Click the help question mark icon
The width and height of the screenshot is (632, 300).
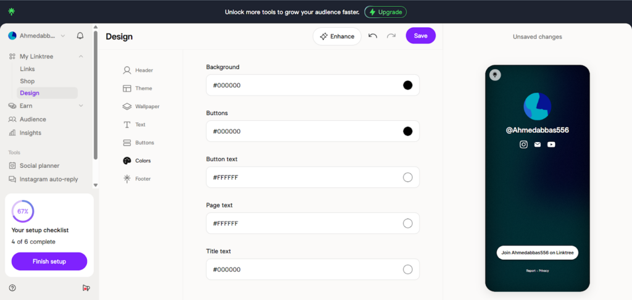point(12,288)
